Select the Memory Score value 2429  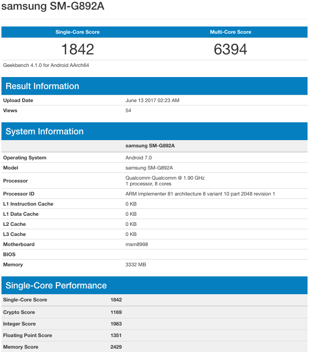116,347
